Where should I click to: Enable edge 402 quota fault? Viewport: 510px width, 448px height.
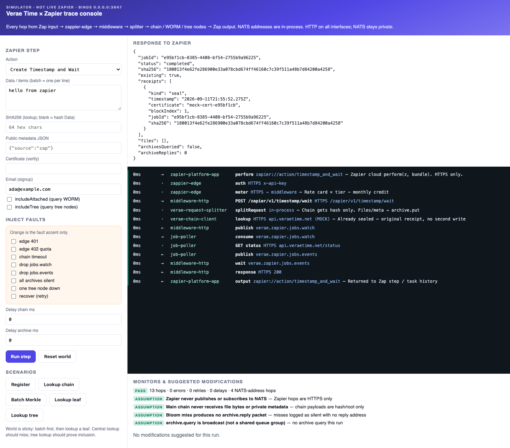click(14, 249)
